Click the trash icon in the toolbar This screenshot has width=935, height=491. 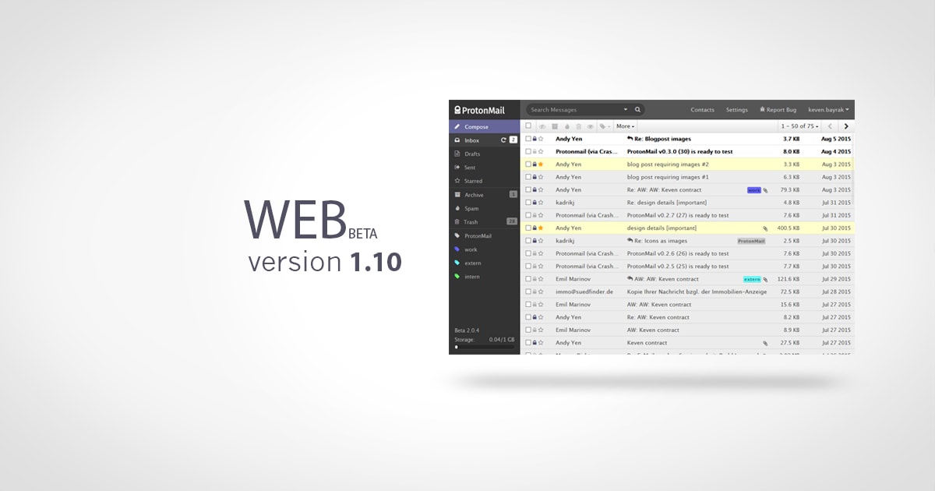pyautogui.click(x=578, y=126)
